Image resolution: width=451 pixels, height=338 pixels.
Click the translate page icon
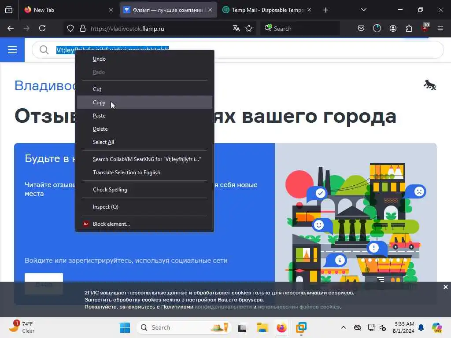pyautogui.click(x=236, y=29)
